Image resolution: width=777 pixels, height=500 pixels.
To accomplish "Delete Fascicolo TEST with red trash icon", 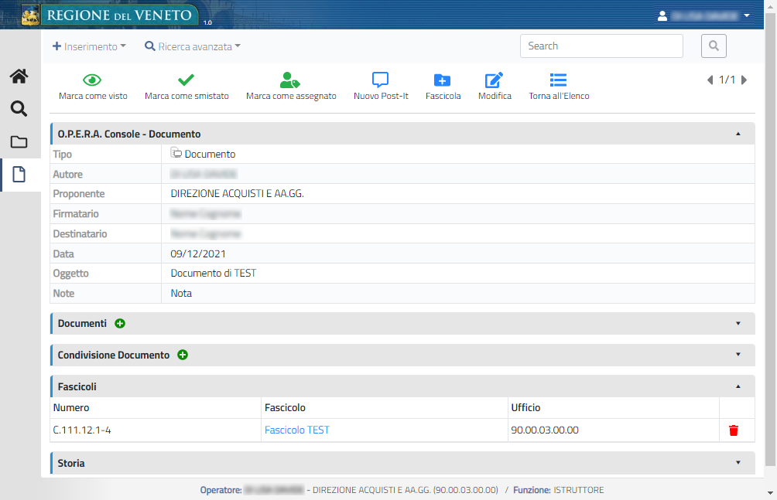I will click(734, 430).
